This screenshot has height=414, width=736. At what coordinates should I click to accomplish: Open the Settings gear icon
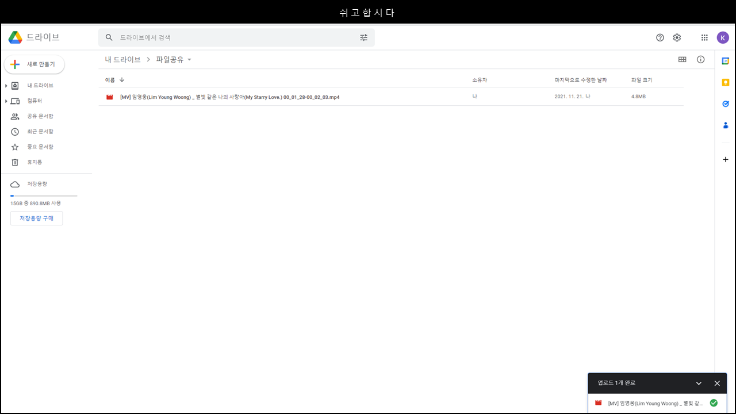click(677, 37)
